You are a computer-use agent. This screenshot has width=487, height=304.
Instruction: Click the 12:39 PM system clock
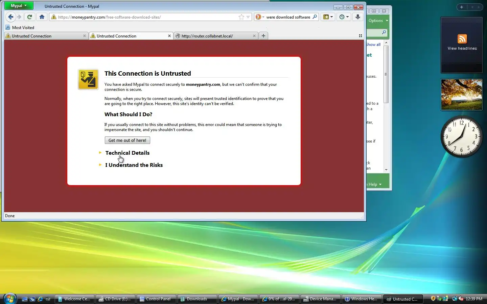pos(474,299)
